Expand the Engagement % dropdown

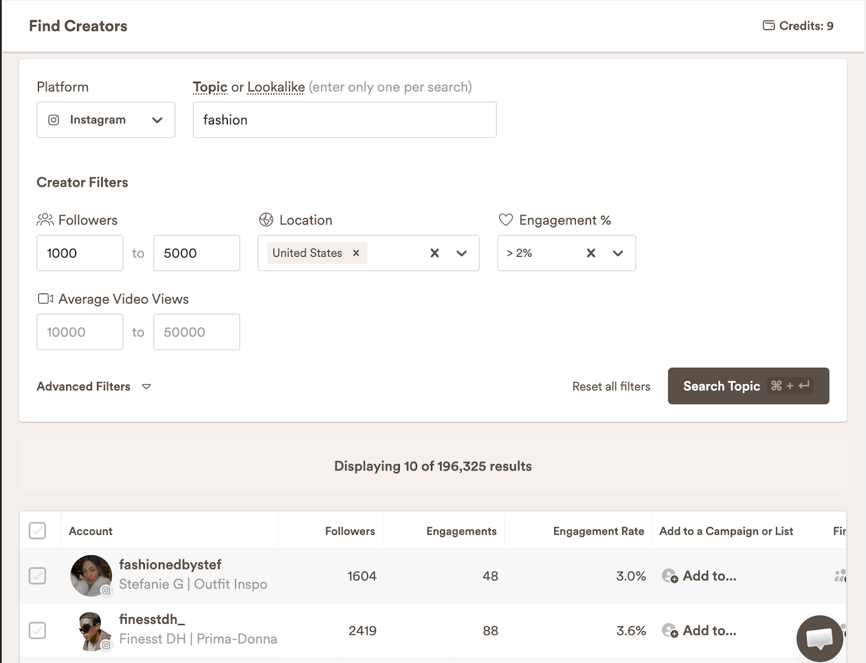[x=618, y=253]
